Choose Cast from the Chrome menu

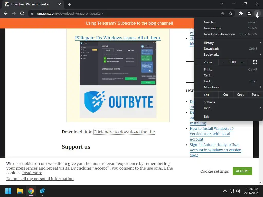(228, 75)
